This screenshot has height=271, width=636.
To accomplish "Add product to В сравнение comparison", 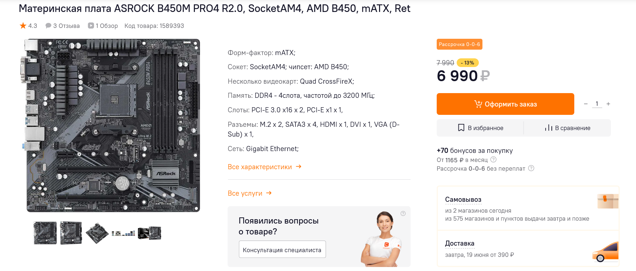I will (x=567, y=128).
